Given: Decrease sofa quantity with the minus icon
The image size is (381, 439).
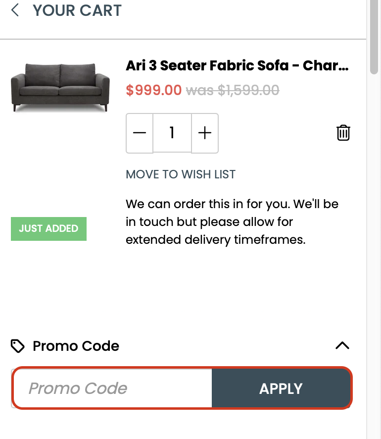Looking at the screenshot, I should click(x=139, y=132).
